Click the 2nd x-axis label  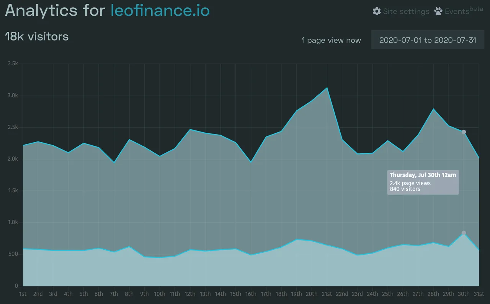38,294
